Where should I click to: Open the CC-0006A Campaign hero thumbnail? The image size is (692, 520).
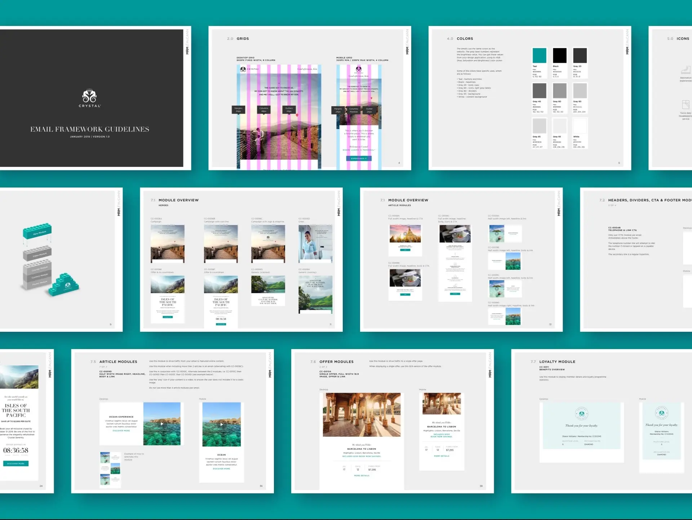point(168,244)
